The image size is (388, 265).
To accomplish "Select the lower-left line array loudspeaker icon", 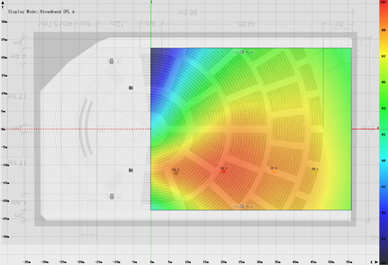I will pyautogui.click(x=112, y=196).
